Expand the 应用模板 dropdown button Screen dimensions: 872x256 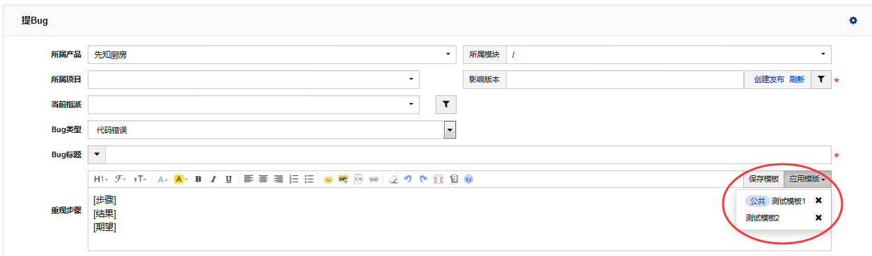807,179
